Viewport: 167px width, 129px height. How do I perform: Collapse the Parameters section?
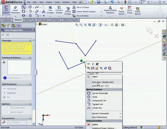[30, 118]
